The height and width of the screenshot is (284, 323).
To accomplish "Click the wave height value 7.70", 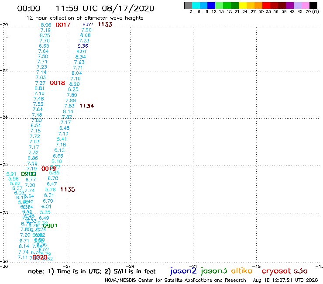I will click(45, 41).
